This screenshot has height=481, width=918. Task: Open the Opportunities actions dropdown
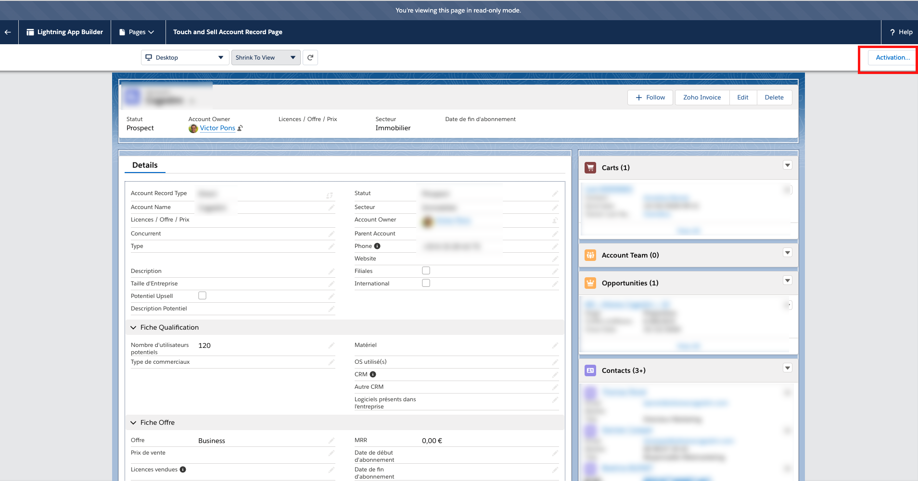click(788, 281)
